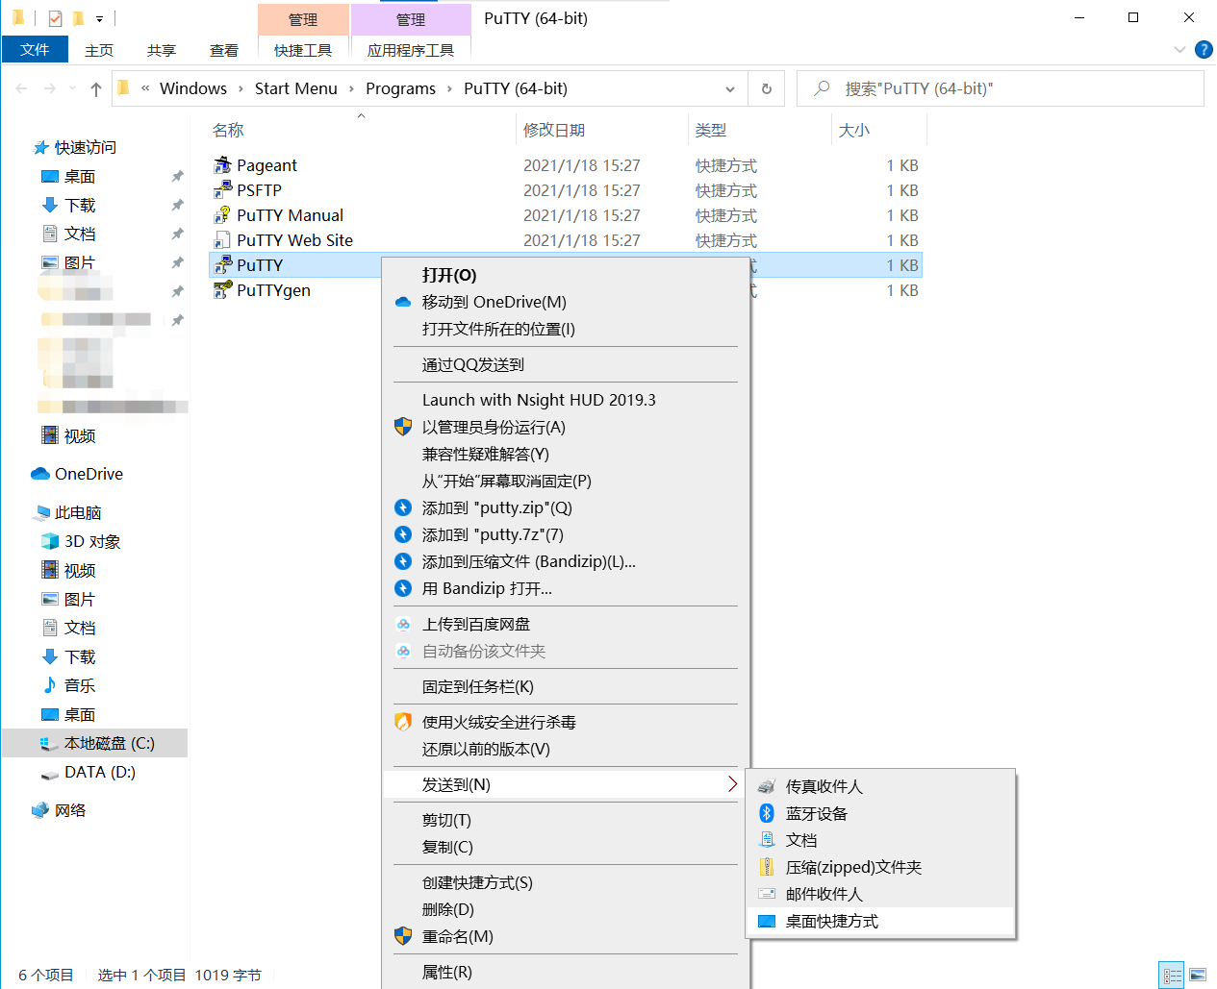
Task: Click the back navigation arrow
Action: (21, 88)
